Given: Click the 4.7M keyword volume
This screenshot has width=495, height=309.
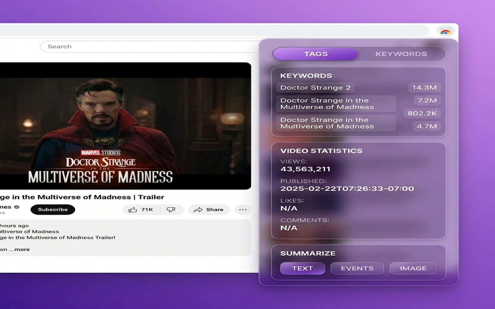Looking at the screenshot, I should click(427, 126).
